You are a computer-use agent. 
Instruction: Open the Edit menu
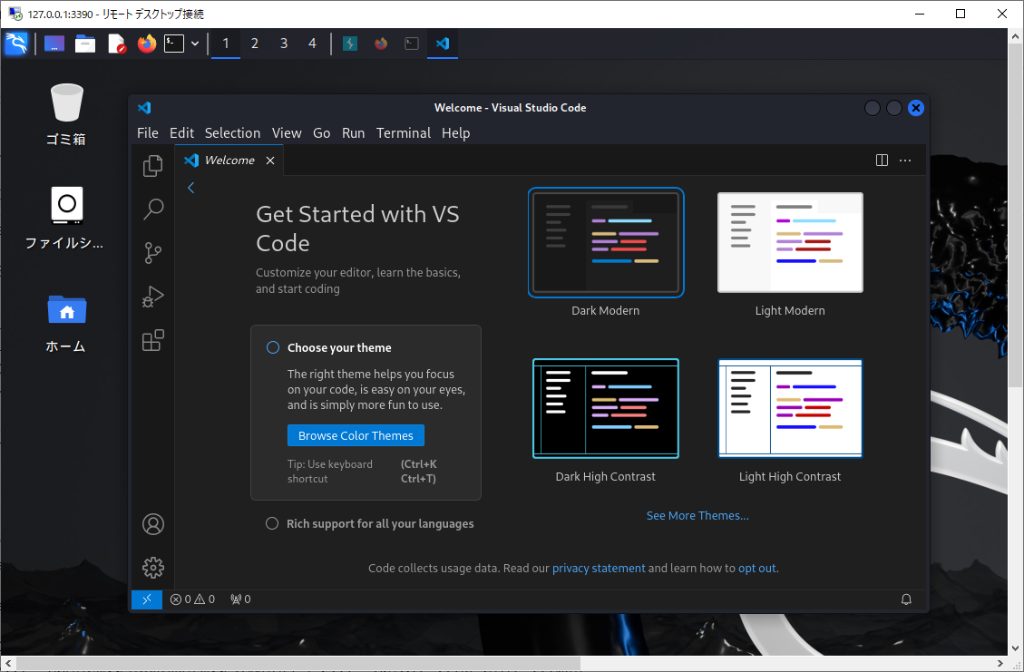(181, 133)
